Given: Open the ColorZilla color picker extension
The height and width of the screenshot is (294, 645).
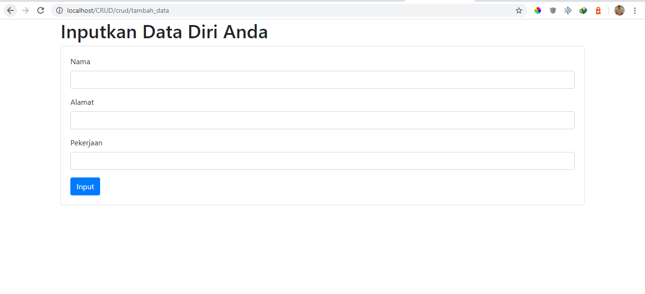Looking at the screenshot, I should [x=538, y=10].
